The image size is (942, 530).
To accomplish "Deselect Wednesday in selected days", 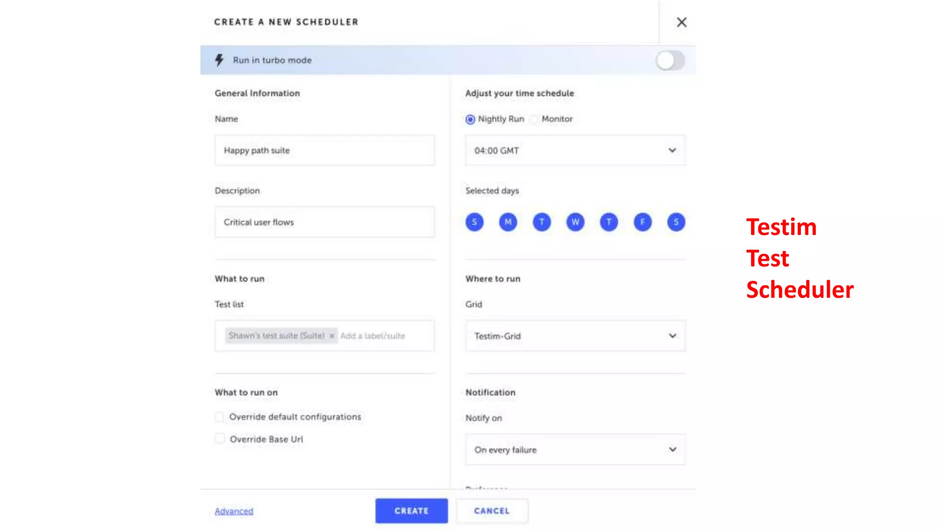I will click(x=575, y=222).
